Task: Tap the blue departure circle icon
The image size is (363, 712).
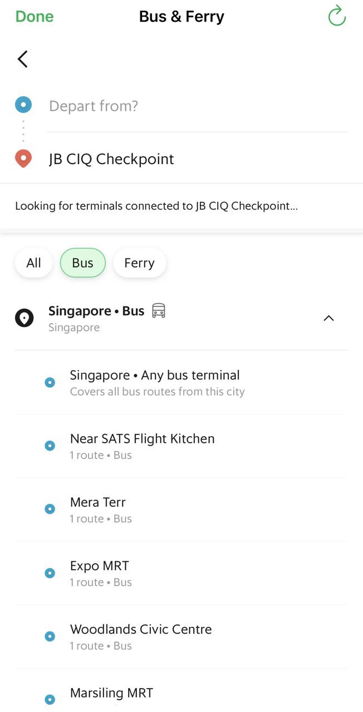Action: [x=23, y=105]
